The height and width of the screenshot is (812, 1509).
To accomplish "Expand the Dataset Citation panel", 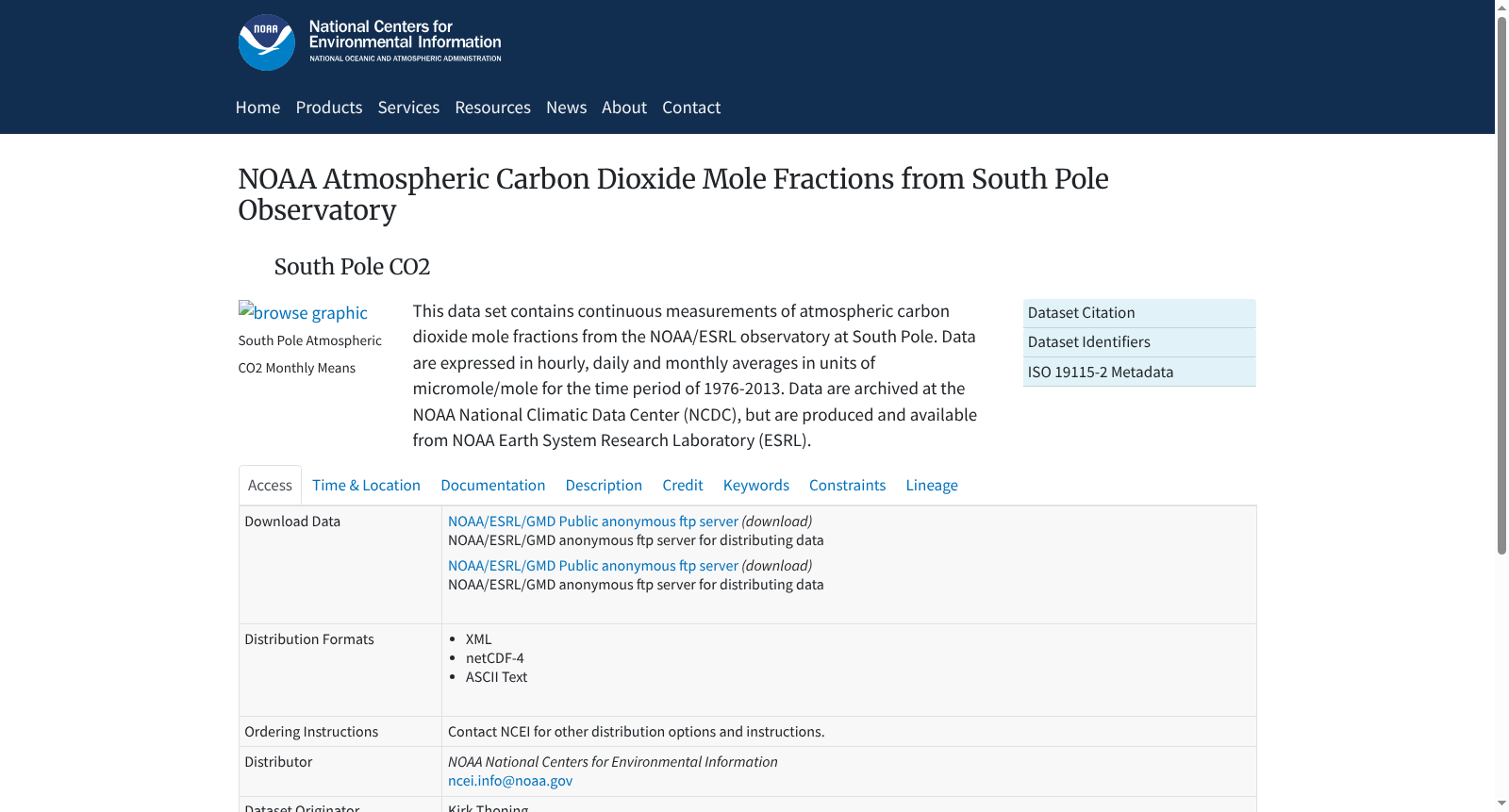I will (x=1139, y=313).
